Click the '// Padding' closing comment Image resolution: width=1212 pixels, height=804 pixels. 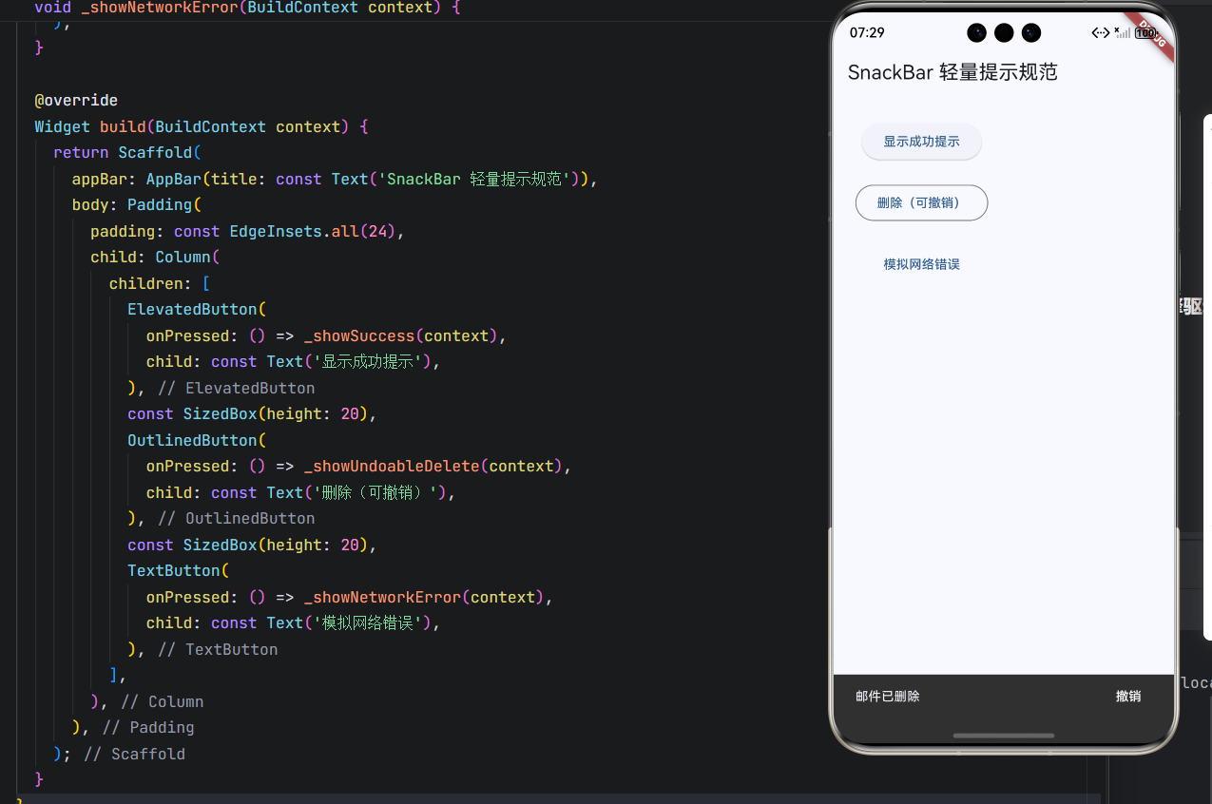(x=148, y=728)
